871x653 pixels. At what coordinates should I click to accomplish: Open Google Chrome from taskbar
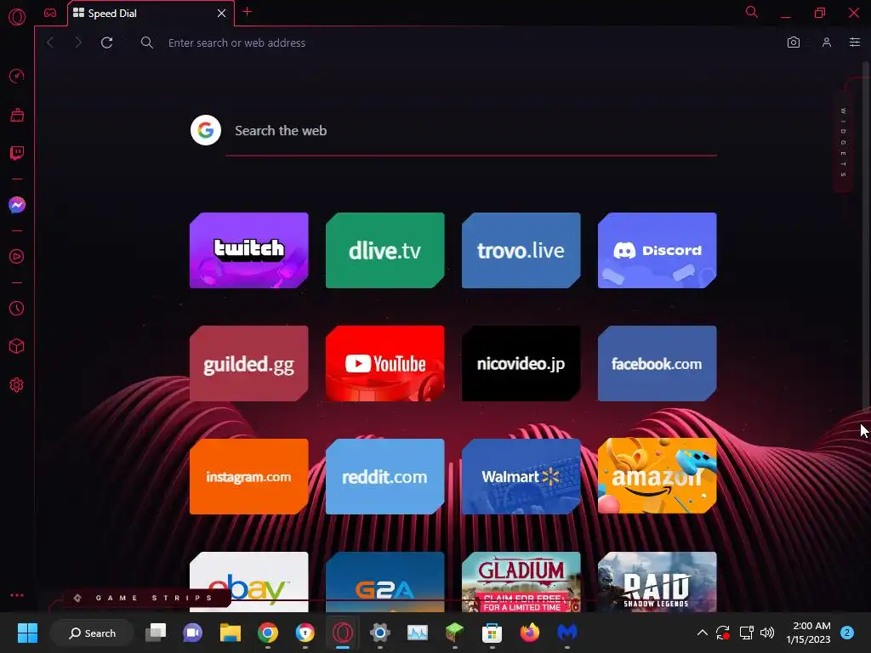tap(268, 633)
